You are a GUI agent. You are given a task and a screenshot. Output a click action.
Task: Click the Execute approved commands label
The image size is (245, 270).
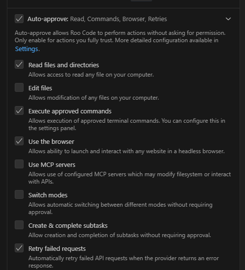coord(70,111)
